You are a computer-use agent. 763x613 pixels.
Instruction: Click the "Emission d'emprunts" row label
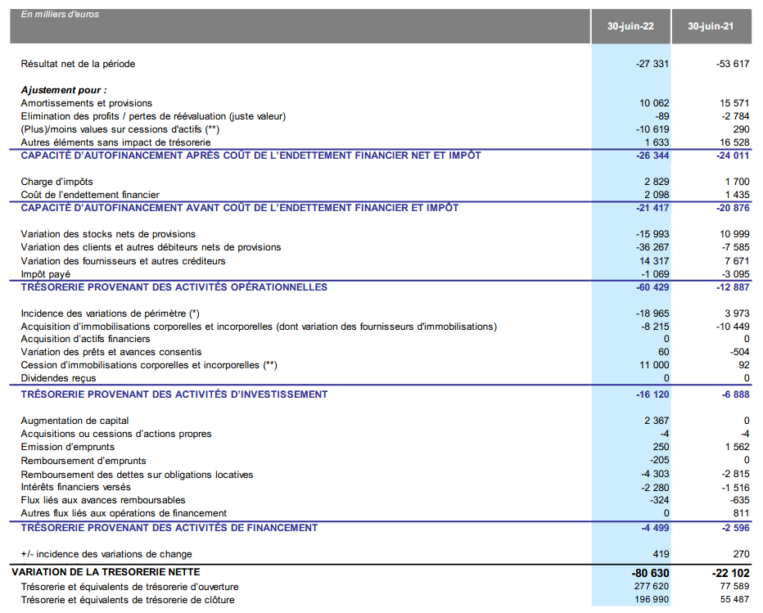coord(67,447)
